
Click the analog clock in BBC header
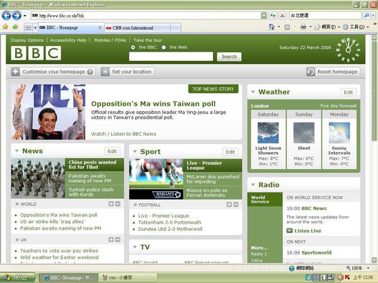[x=348, y=50]
